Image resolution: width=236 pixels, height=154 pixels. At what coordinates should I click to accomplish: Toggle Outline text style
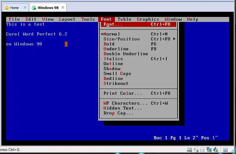pos(138,64)
